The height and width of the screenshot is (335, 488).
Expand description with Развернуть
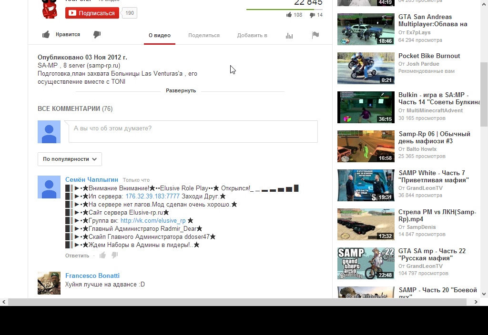[181, 90]
